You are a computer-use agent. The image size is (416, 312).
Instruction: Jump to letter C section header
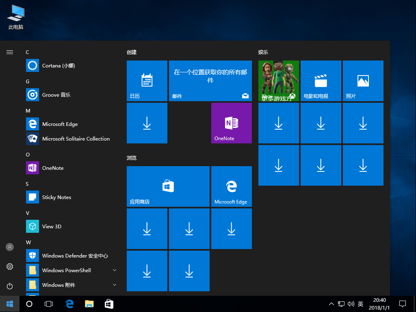[x=27, y=52]
